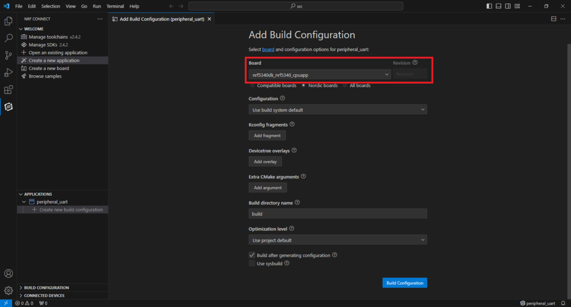Open the Optimization level dropdown
Image resolution: width=571 pixels, height=307 pixels.
click(338, 240)
